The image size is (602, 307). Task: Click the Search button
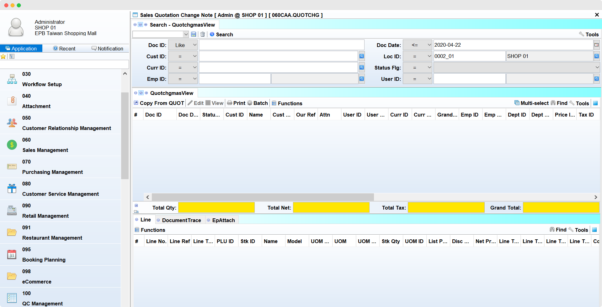[x=221, y=34]
